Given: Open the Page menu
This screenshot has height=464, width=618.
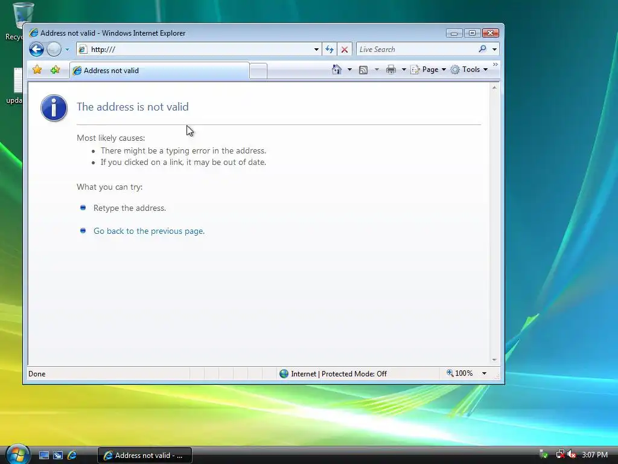Looking at the screenshot, I should coord(428,69).
